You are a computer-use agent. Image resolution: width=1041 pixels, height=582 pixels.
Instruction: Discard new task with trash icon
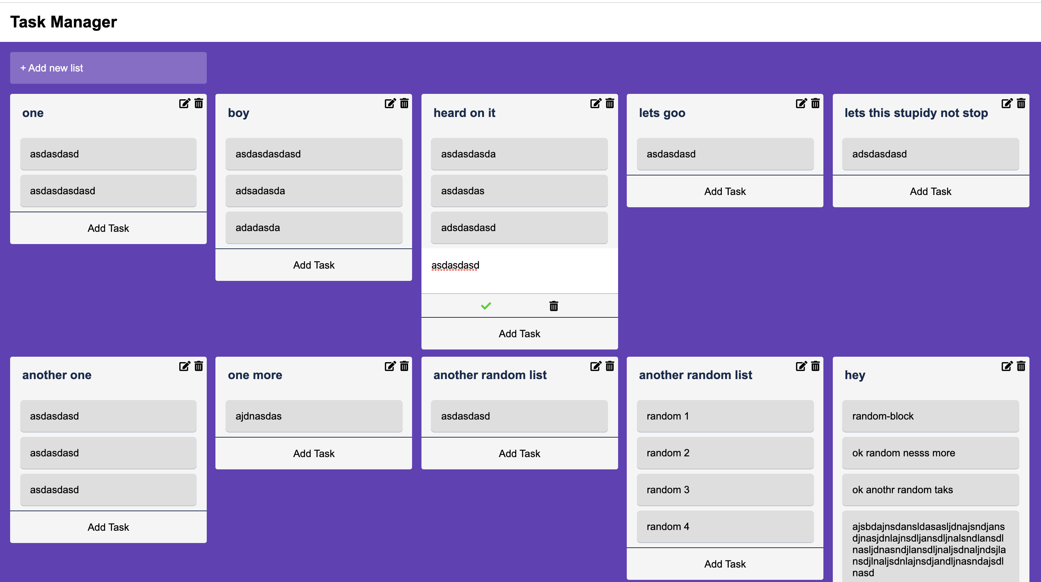[554, 306]
